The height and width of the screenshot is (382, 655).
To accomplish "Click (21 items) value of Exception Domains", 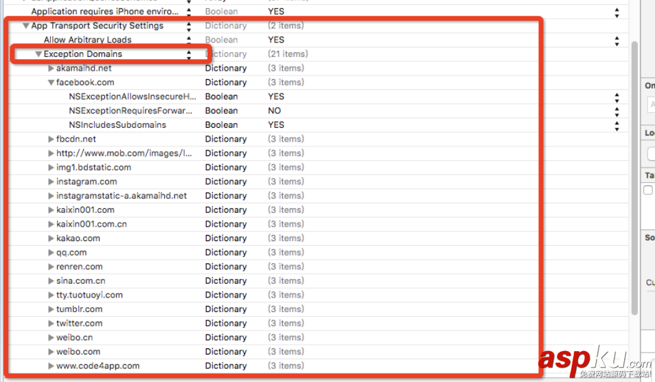I will [x=288, y=54].
